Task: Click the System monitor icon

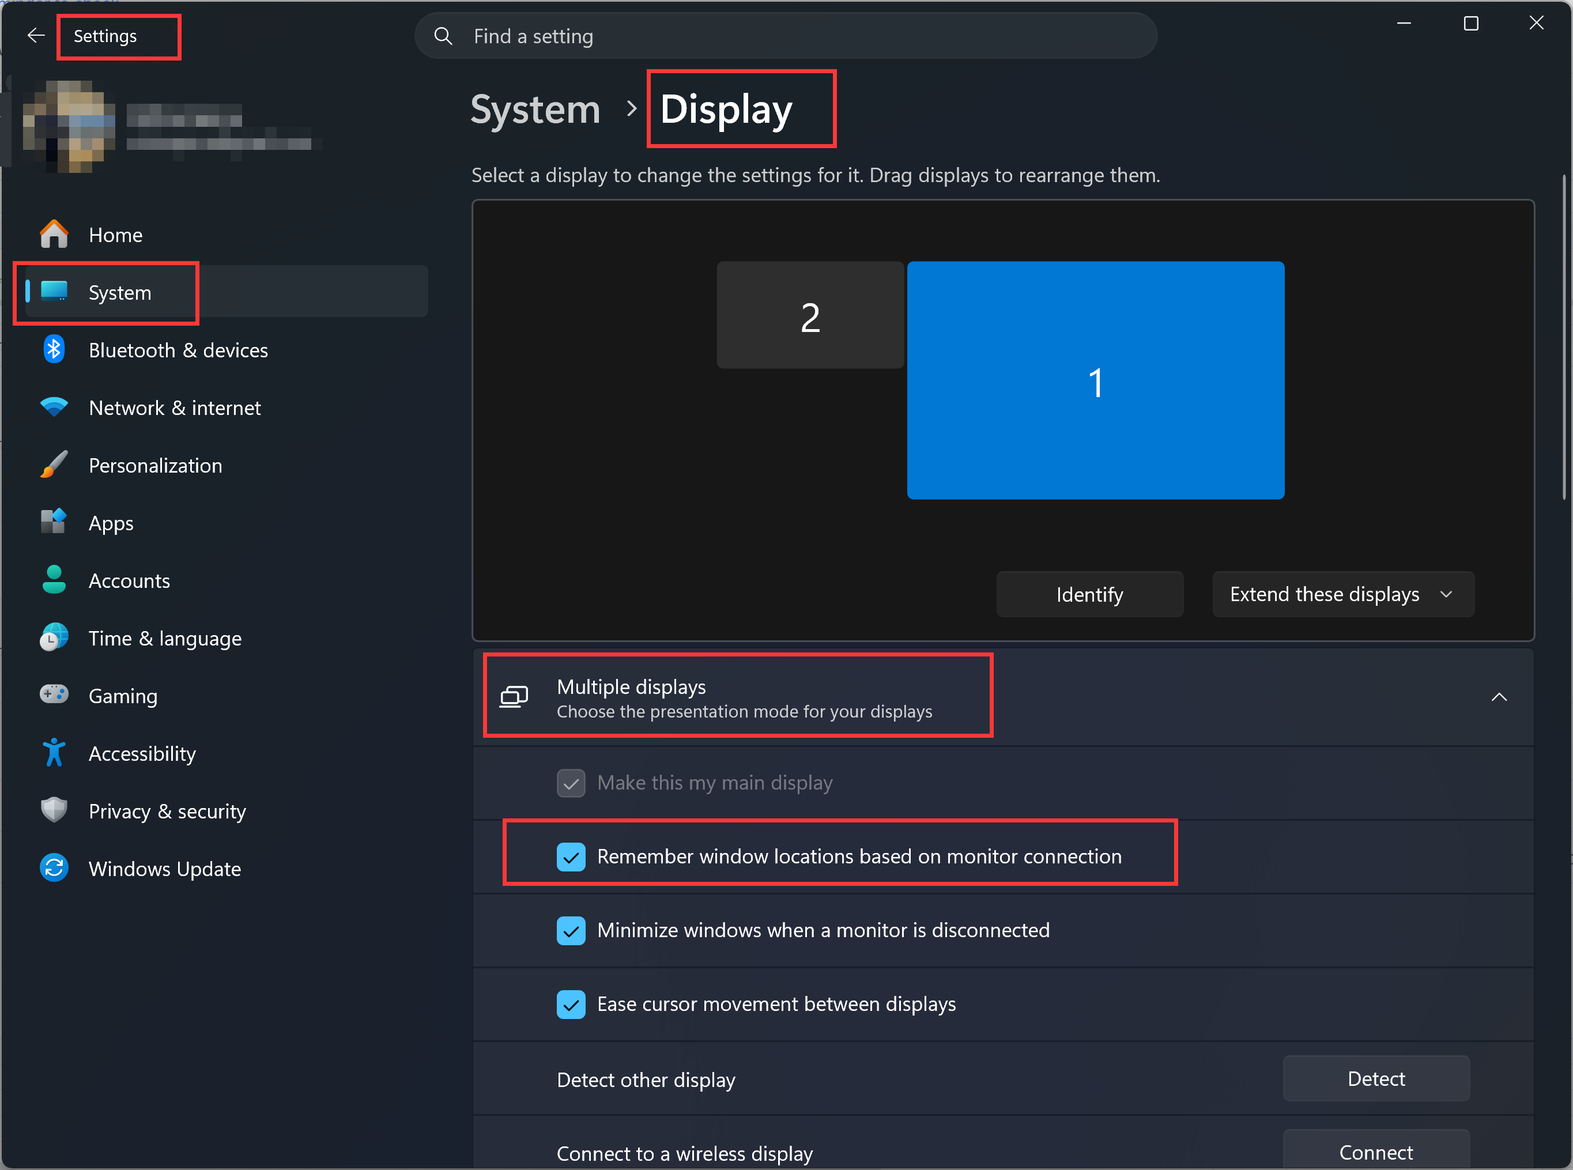Action: (54, 292)
